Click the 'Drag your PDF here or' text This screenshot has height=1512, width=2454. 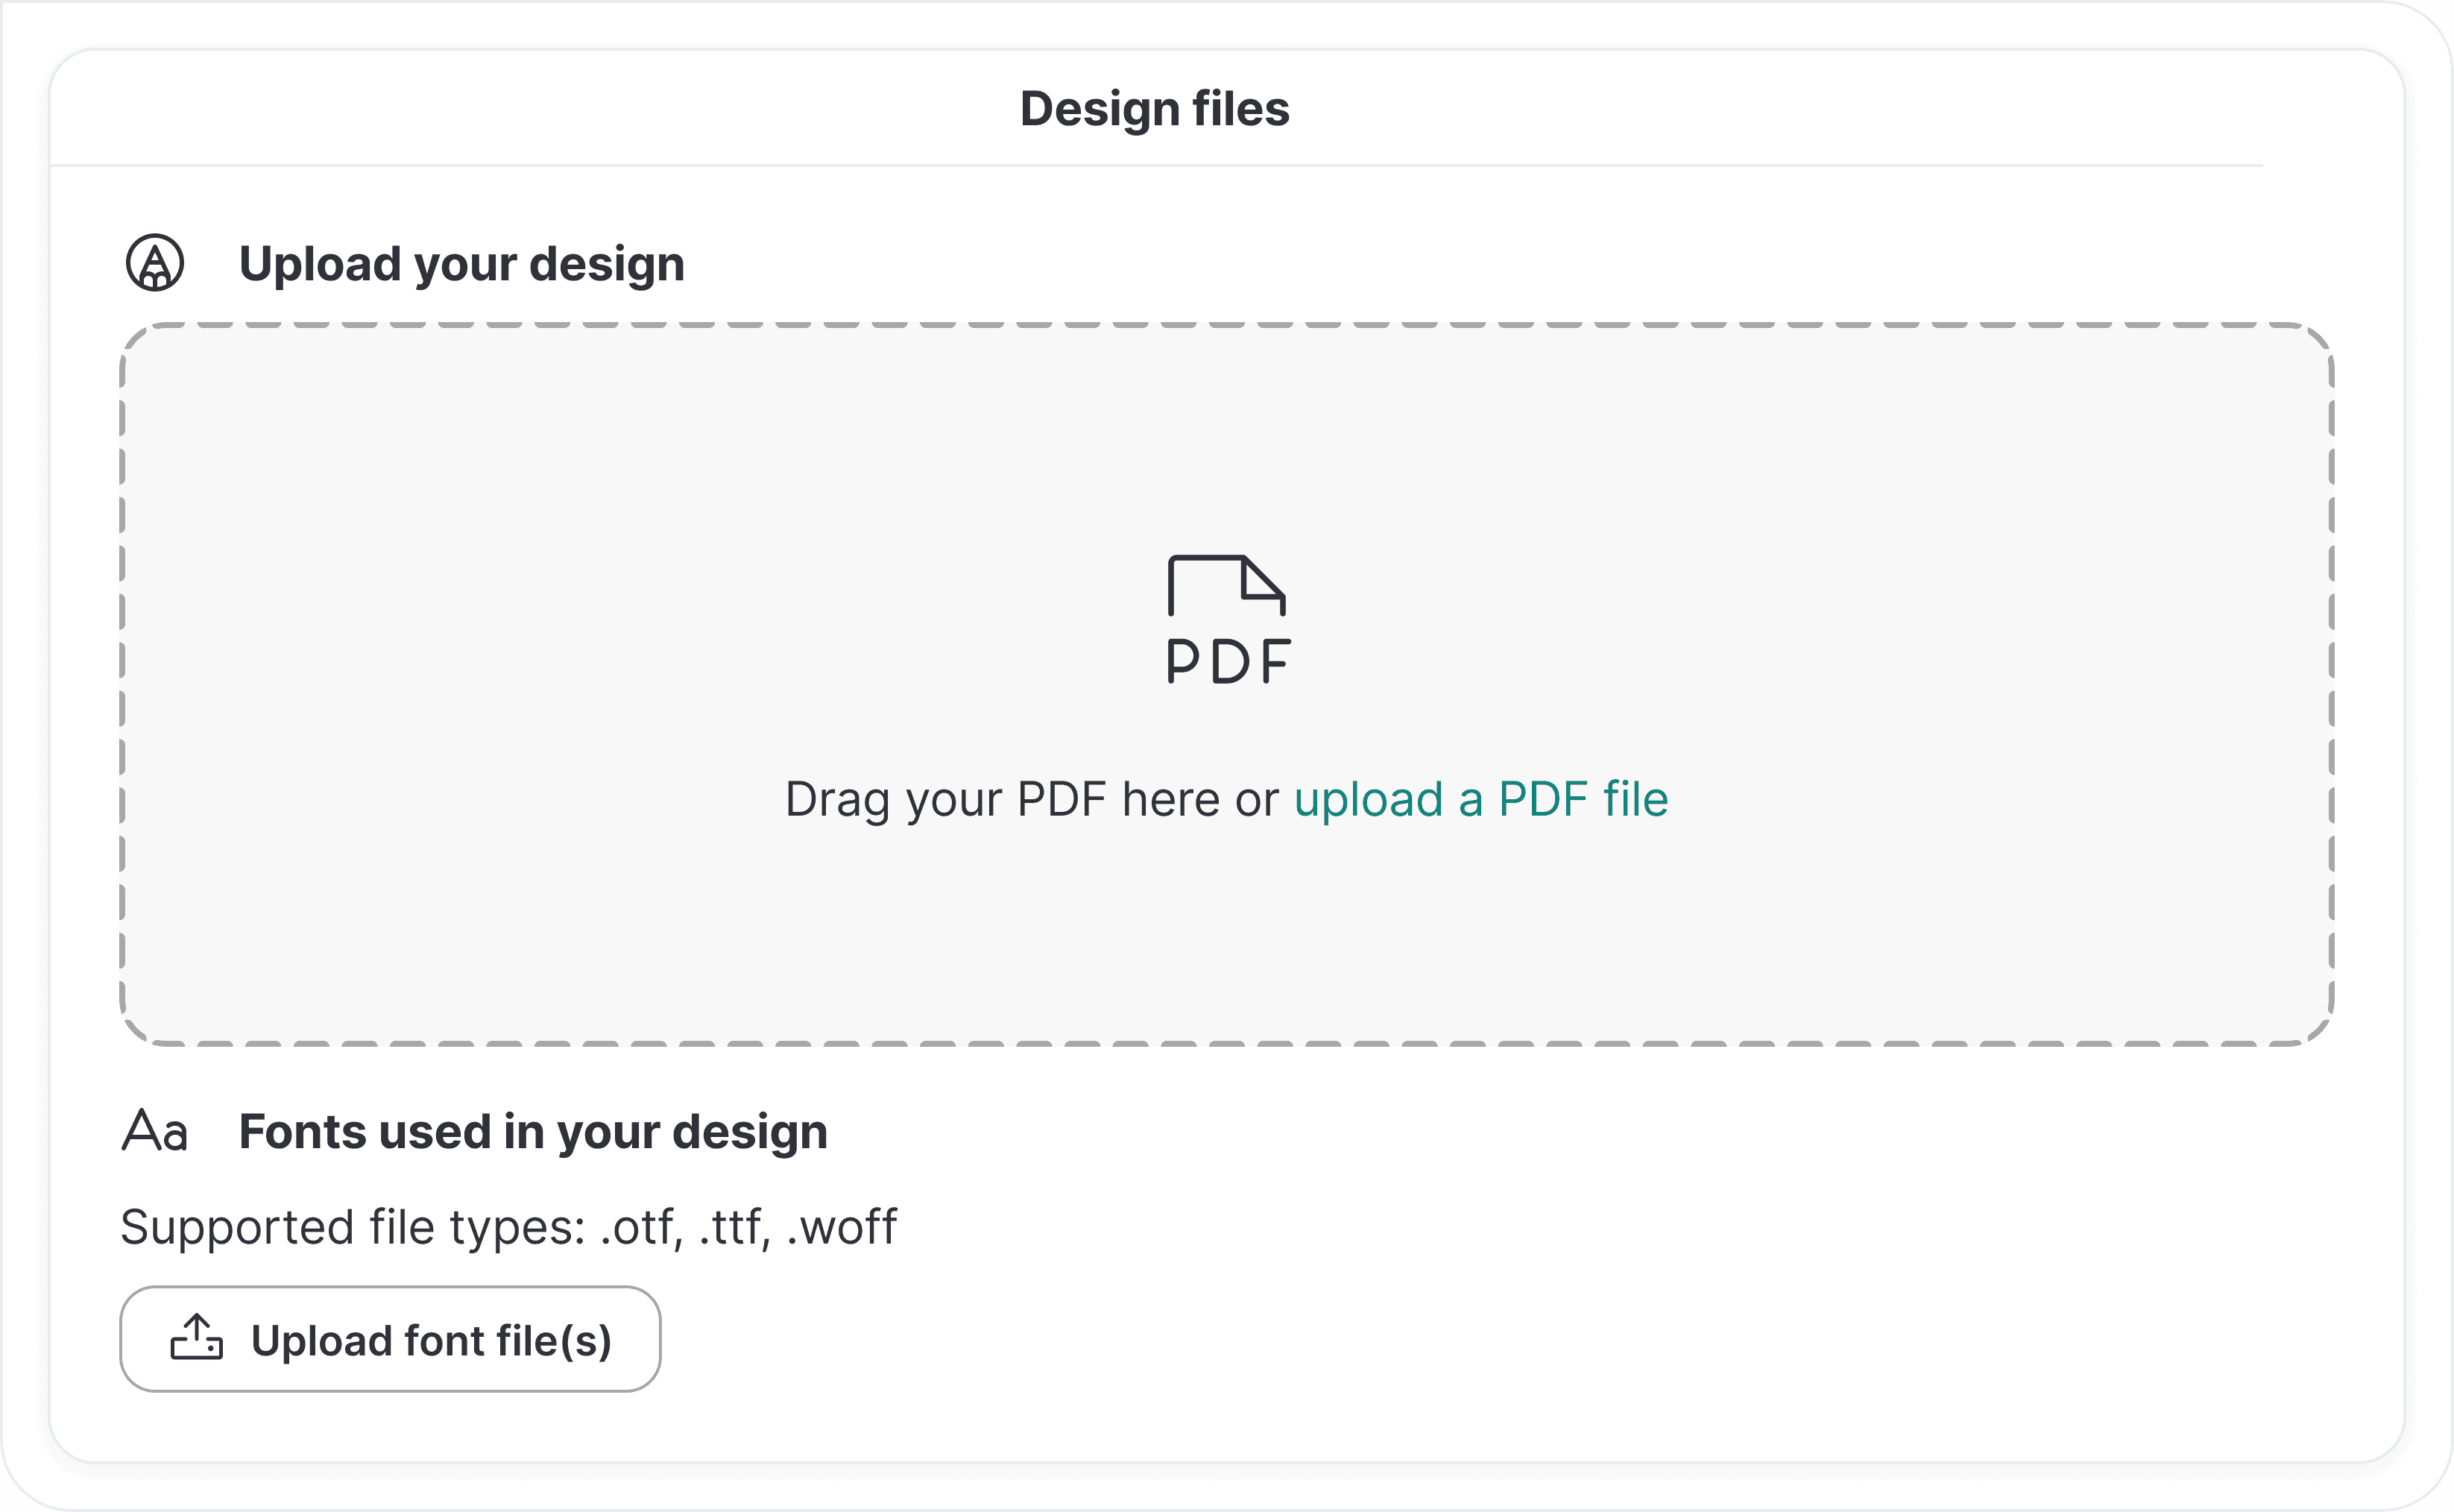(x=1032, y=800)
